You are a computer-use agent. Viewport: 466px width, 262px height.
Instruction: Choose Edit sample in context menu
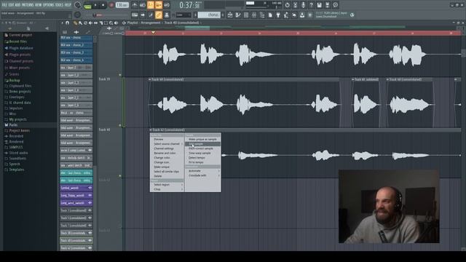pos(202,144)
